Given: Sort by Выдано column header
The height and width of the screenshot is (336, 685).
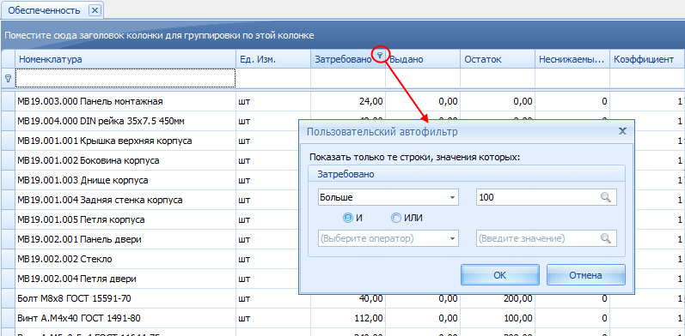Looking at the screenshot, I should coord(423,59).
